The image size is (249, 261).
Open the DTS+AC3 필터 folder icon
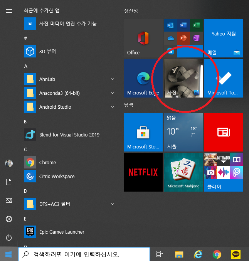pyautogui.click(x=30, y=204)
